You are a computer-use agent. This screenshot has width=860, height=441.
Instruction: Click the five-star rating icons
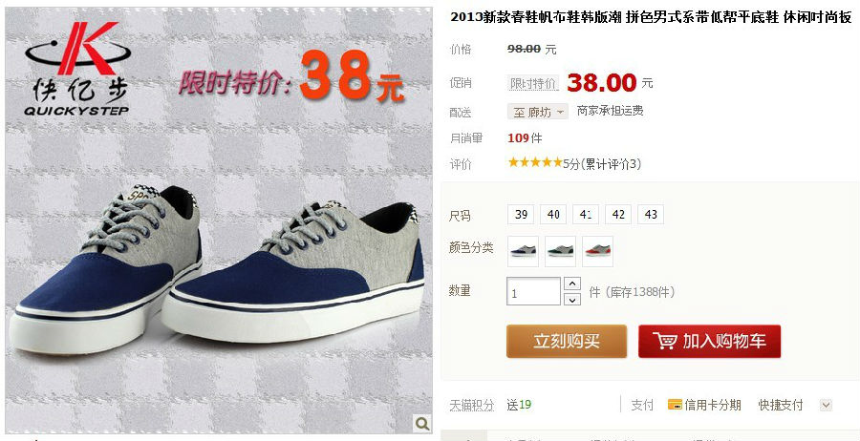535,162
